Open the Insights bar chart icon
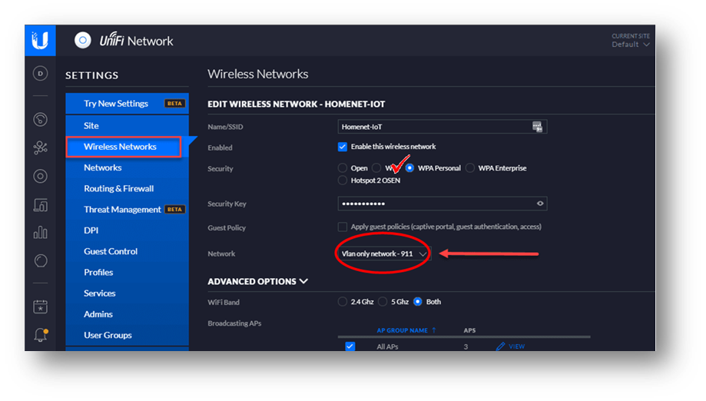Viewport: 706px width, 401px height. pos(40,232)
